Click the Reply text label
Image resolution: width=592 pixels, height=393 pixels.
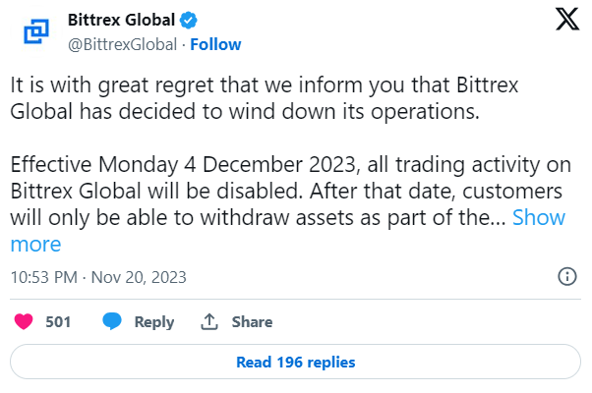click(154, 321)
